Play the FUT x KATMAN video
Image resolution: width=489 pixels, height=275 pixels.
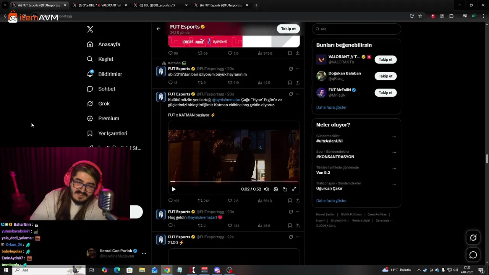[174, 189]
